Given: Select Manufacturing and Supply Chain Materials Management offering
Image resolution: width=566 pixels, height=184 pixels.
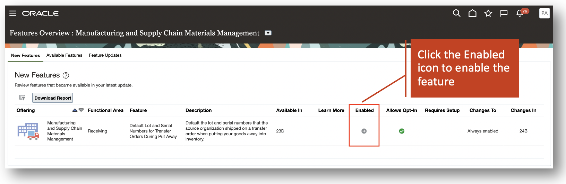Looking at the screenshot, I should [65, 131].
